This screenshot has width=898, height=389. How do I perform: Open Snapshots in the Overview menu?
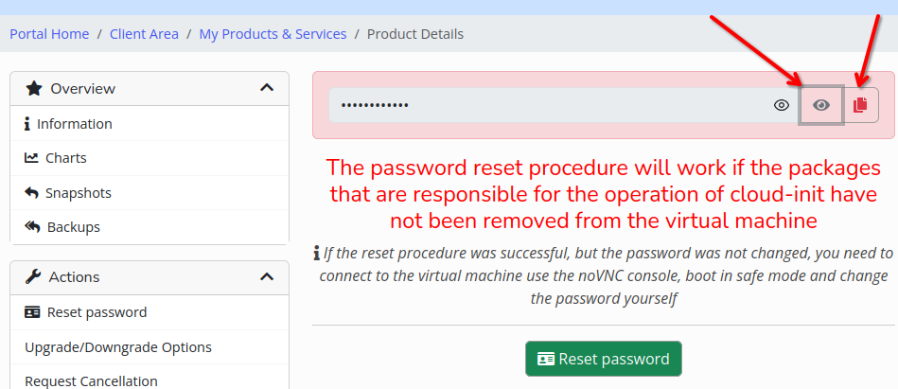79,193
